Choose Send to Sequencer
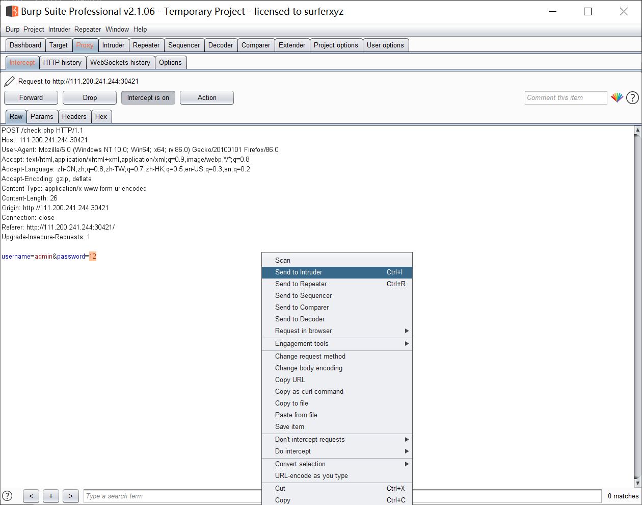 point(336,295)
